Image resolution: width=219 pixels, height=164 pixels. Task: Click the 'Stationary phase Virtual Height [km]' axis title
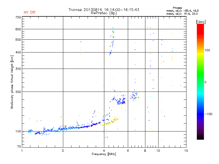pos(12,82)
